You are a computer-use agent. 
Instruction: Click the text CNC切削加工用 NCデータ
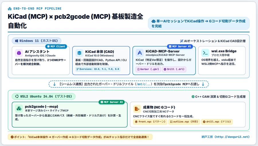pos(159,112)
